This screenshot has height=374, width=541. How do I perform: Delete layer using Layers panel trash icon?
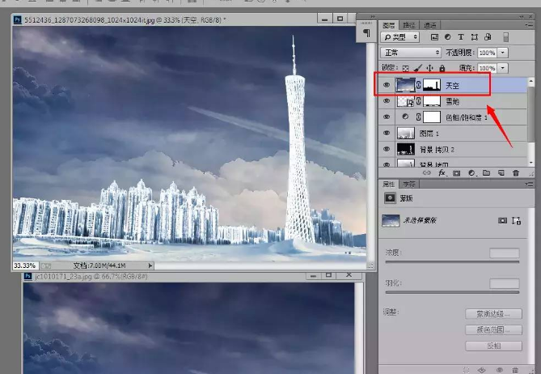[516, 172]
